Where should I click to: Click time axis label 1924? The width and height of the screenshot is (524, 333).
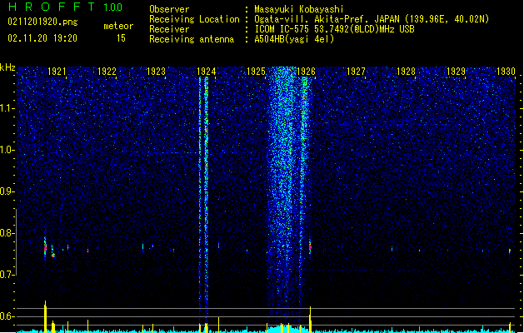207,72
